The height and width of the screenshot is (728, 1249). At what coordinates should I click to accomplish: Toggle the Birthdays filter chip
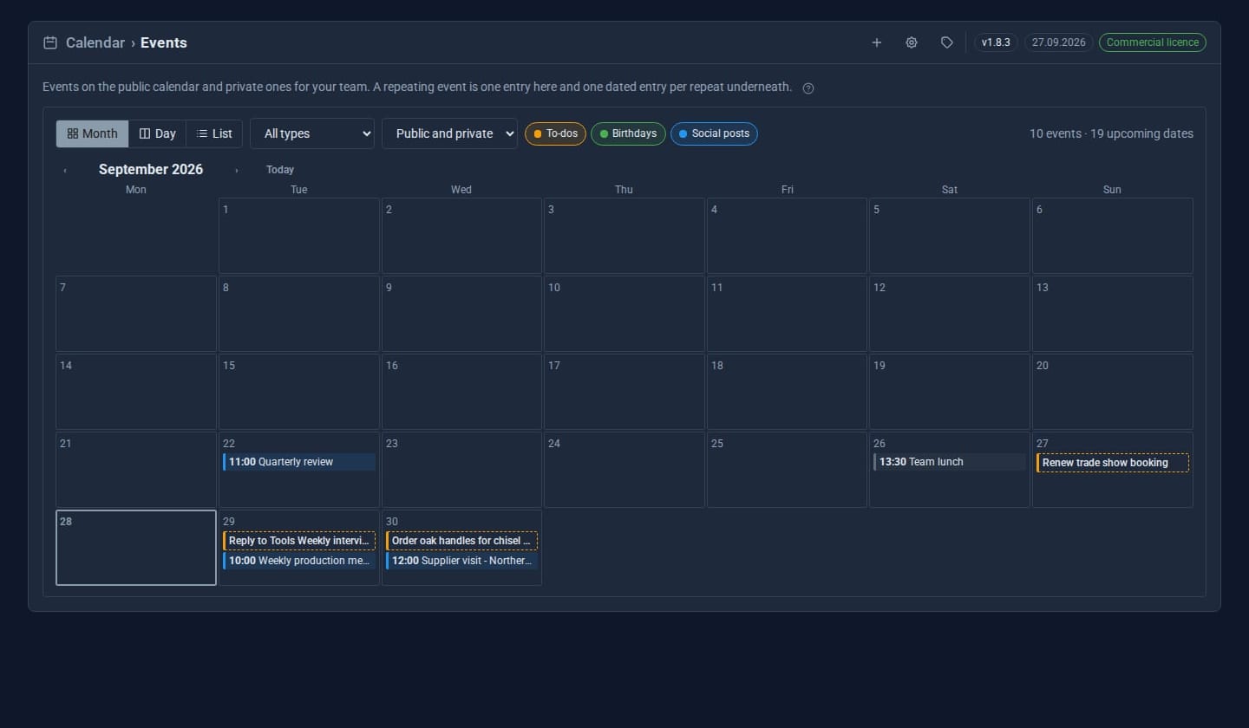click(x=628, y=133)
